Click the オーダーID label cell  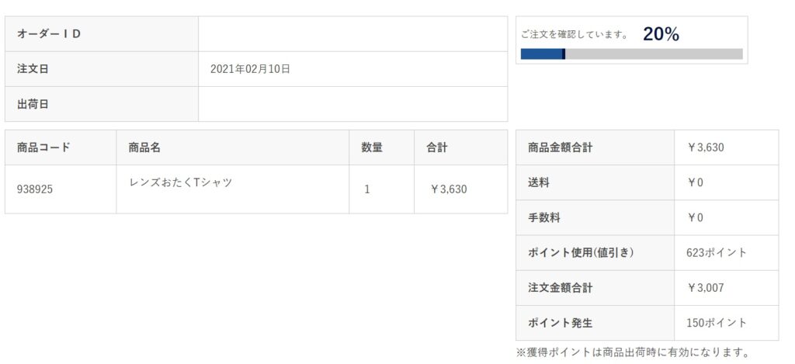(50, 34)
